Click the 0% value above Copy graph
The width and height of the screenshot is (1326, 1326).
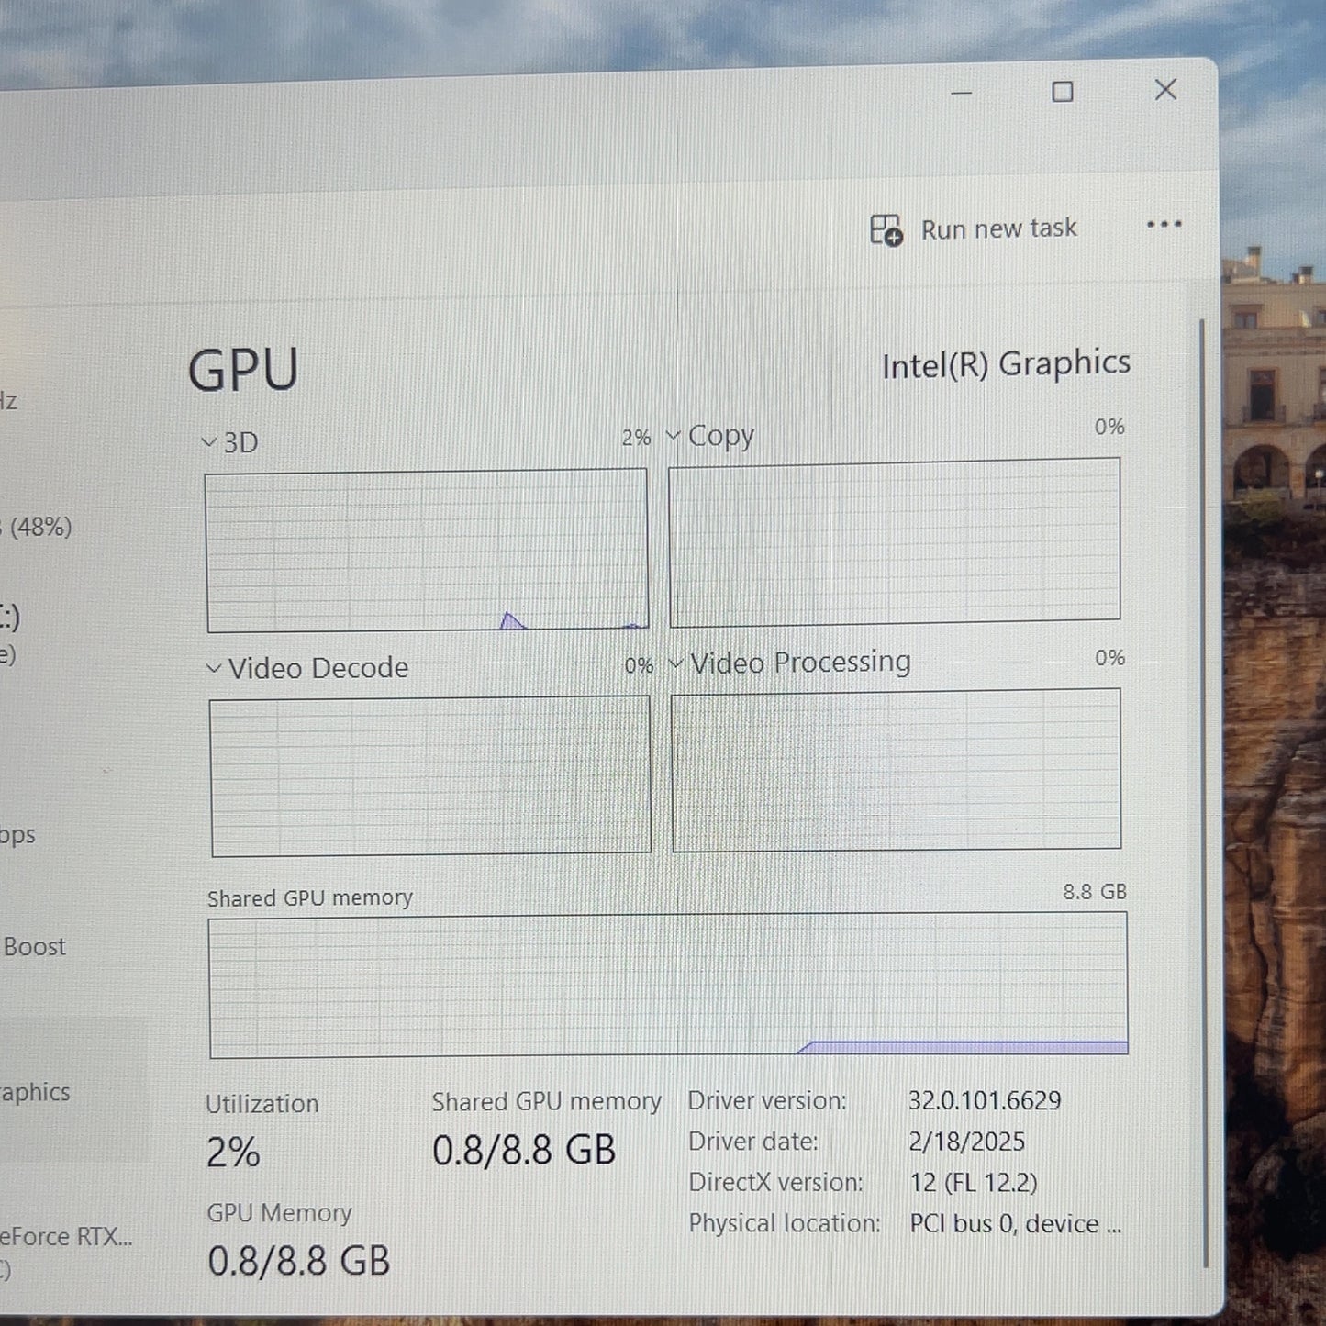point(1109,427)
